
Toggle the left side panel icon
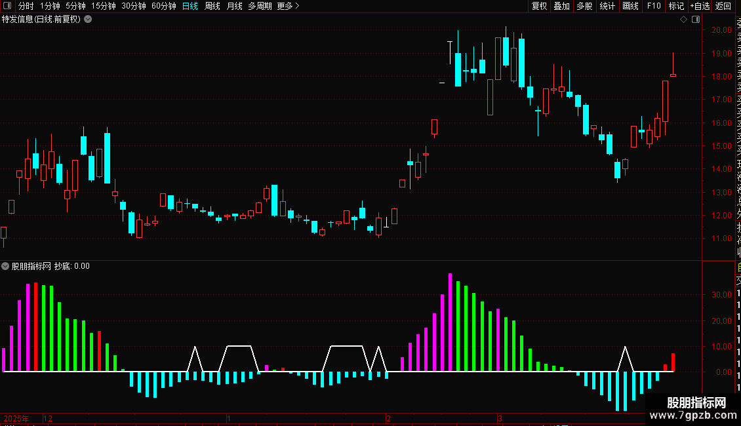pyautogui.click(x=7, y=6)
